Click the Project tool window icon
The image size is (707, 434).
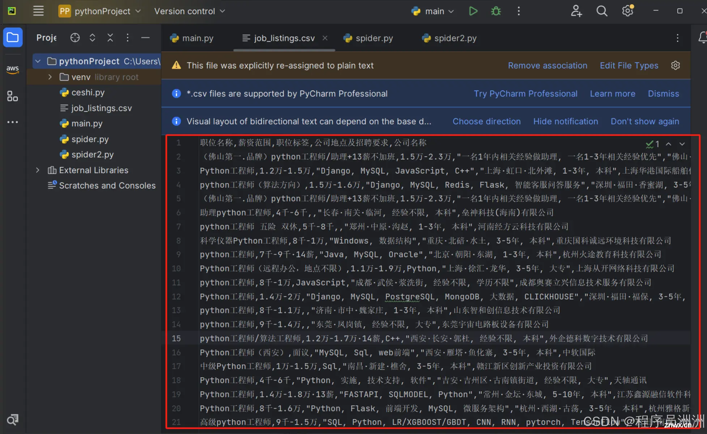click(13, 38)
